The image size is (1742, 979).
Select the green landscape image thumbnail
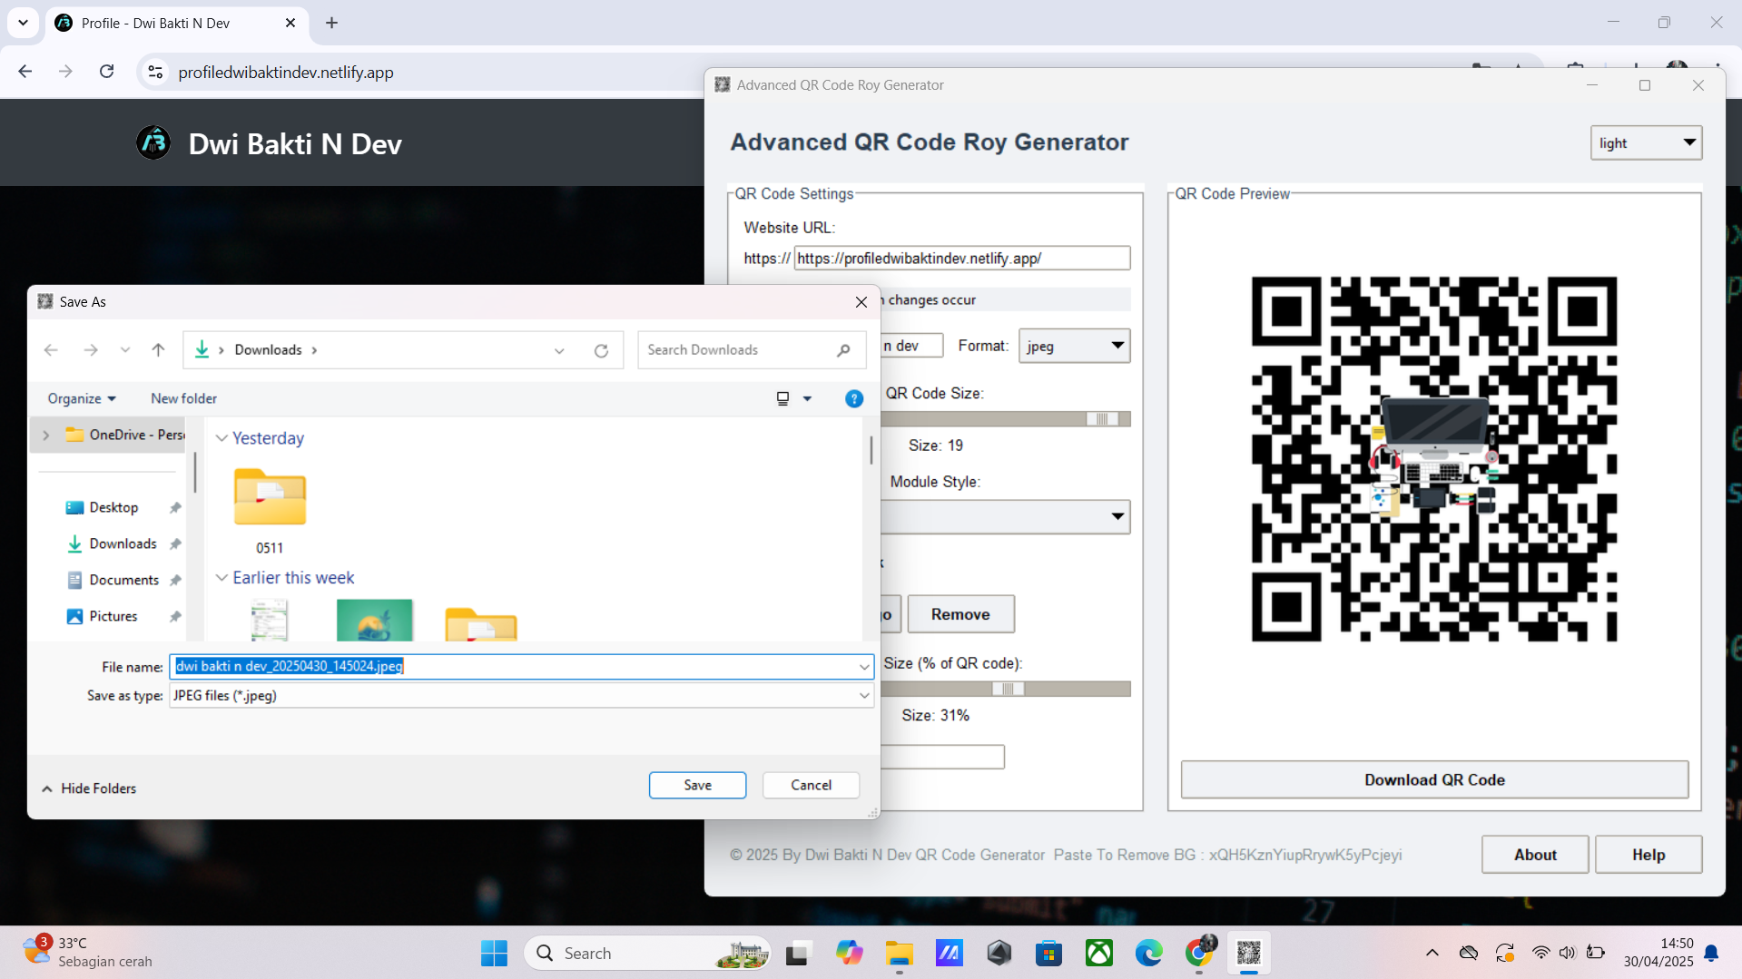(374, 621)
